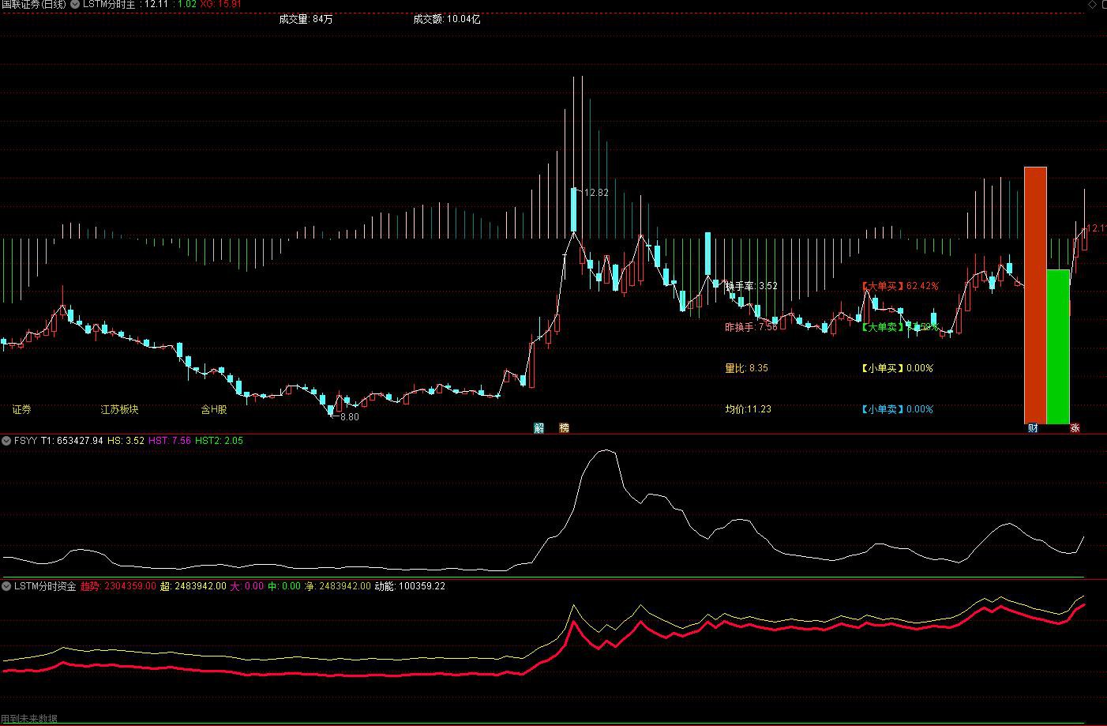Click the current price 12.1 label at right edge
The image size is (1107, 726).
pos(1097,228)
